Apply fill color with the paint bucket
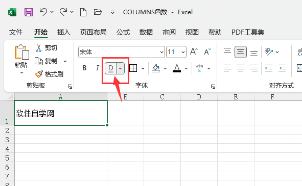 coord(156,68)
